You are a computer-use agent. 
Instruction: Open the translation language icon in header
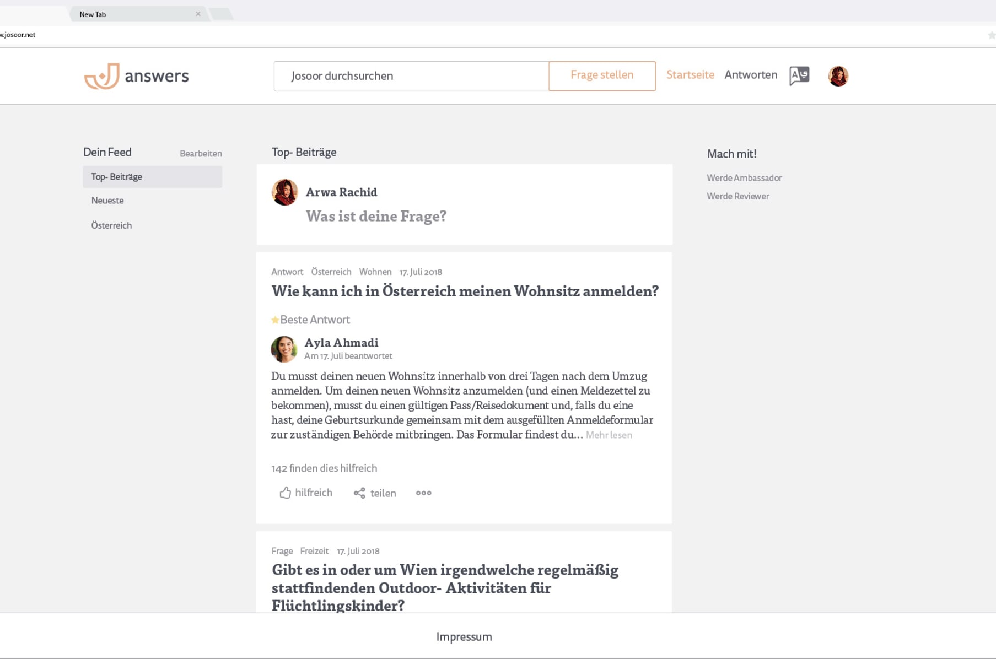(x=799, y=75)
